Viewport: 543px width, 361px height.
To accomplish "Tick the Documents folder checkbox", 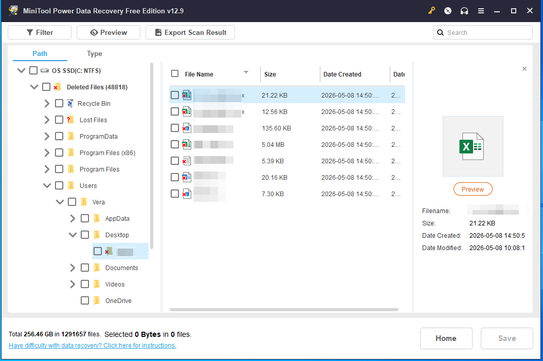I will pyautogui.click(x=85, y=268).
